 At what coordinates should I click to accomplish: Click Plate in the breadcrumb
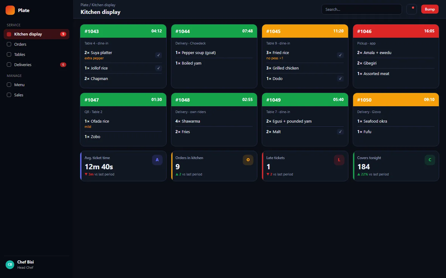click(84, 5)
